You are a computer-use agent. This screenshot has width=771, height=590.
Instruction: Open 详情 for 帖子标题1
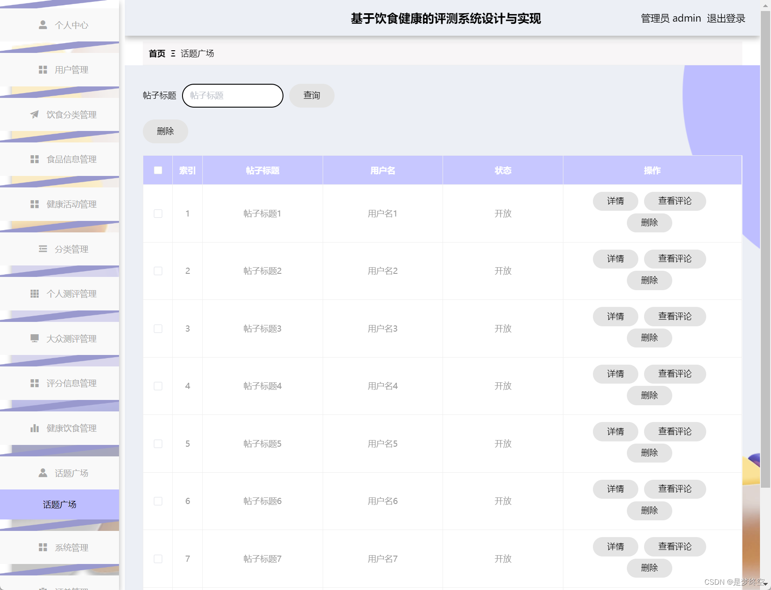pyautogui.click(x=615, y=201)
